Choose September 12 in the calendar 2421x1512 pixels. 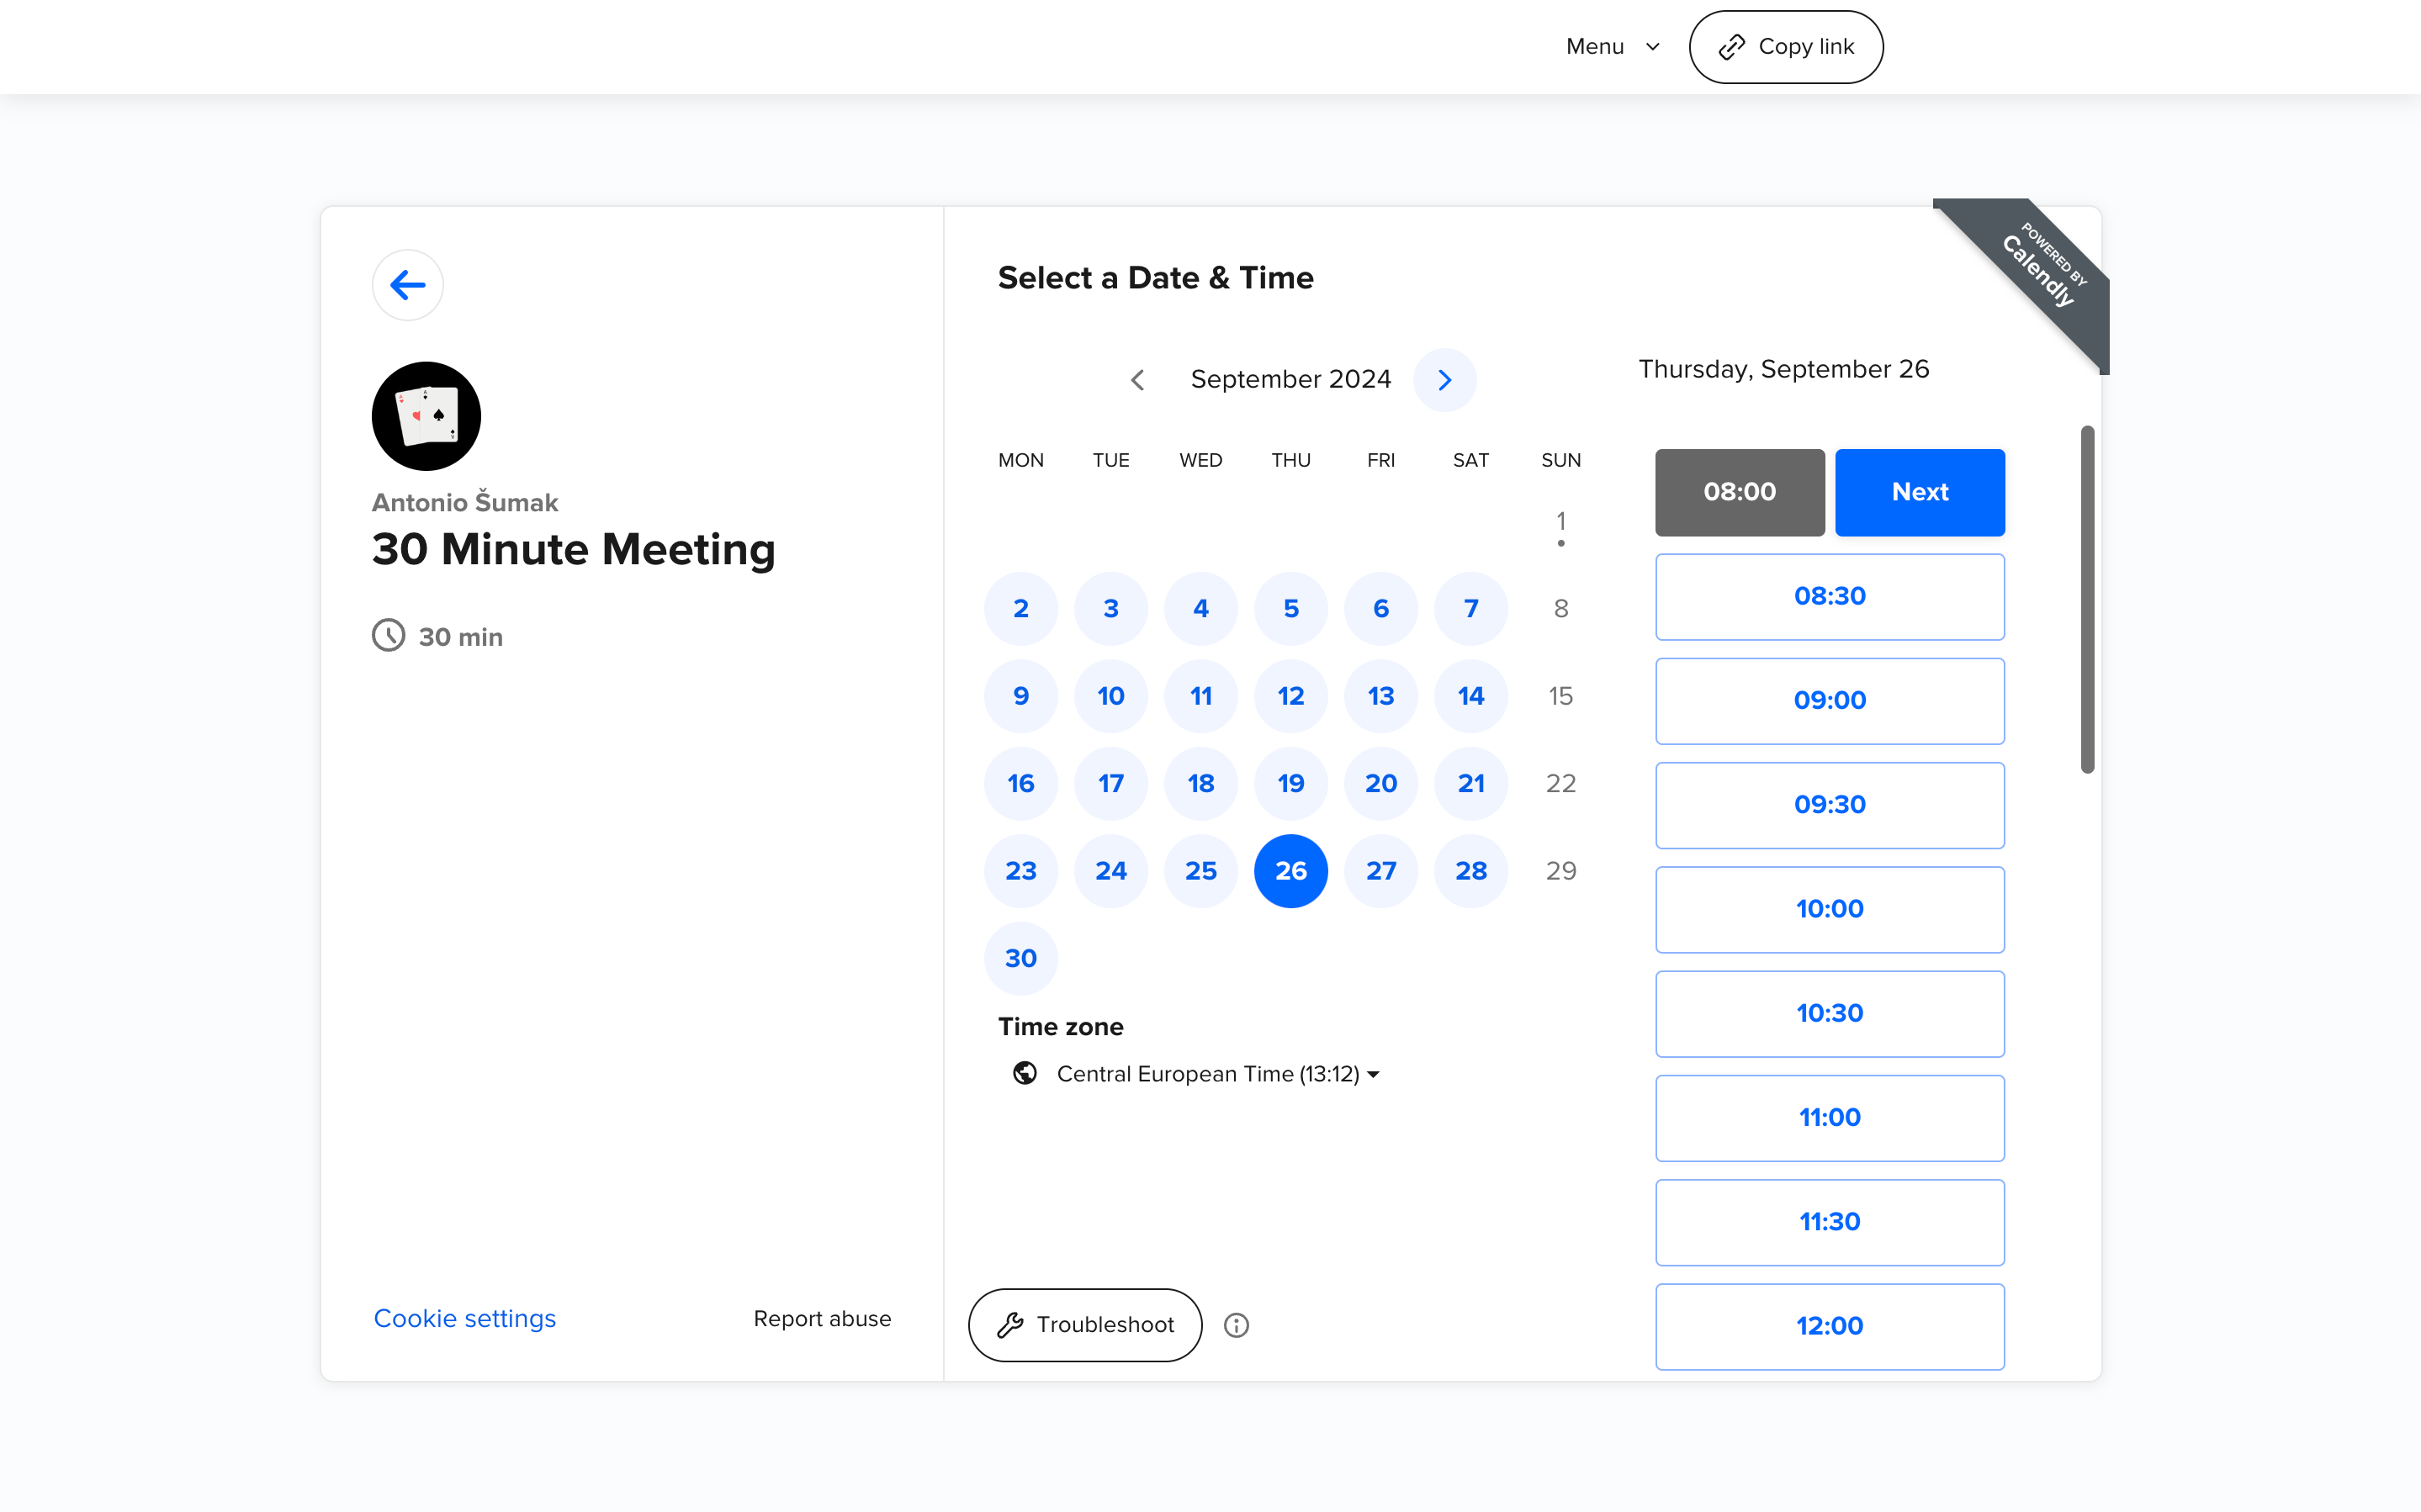pyautogui.click(x=1290, y=696)
